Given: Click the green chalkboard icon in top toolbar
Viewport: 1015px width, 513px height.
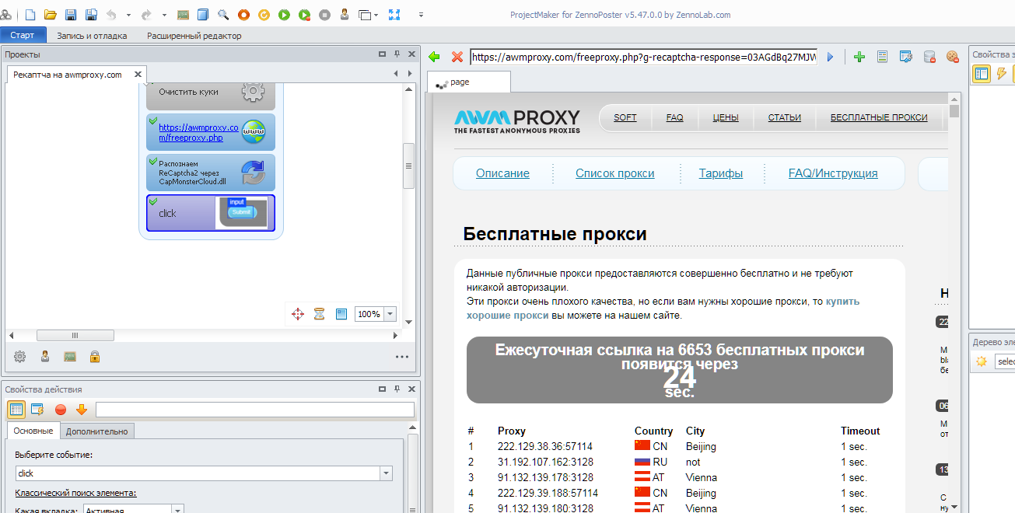Looking at the screenshot, I should [x=183, y=15].
